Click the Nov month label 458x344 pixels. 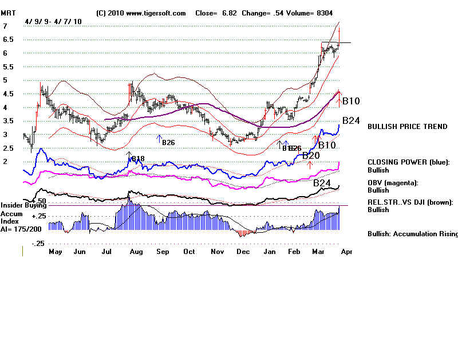pos(218,252)
